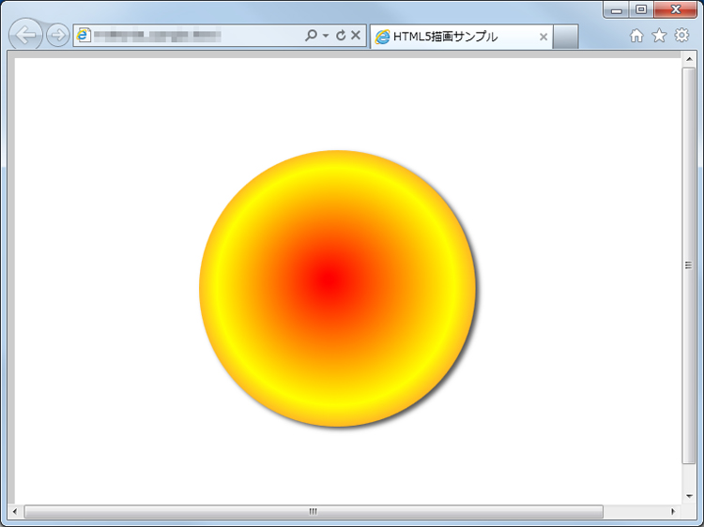Open the Home page icon
The image size is (704, 527).
636,36
